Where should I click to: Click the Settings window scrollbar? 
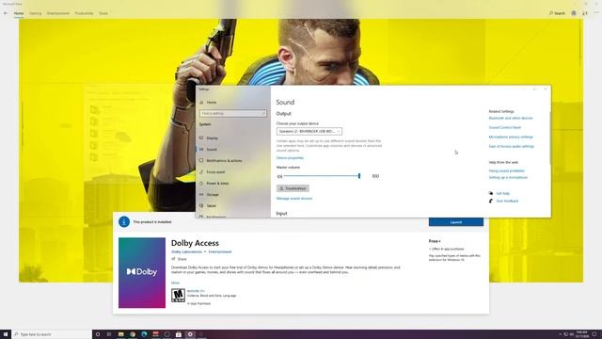[x=549, y=138]
